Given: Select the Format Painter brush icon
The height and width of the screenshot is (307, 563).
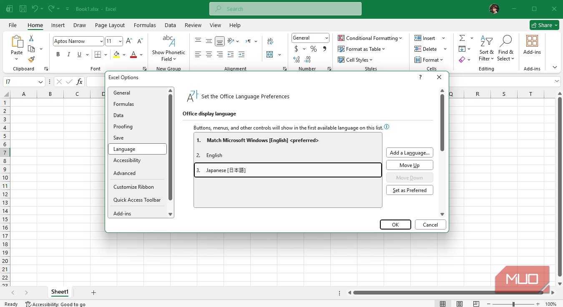Looking at the screenshot, I should click(31, 59).
